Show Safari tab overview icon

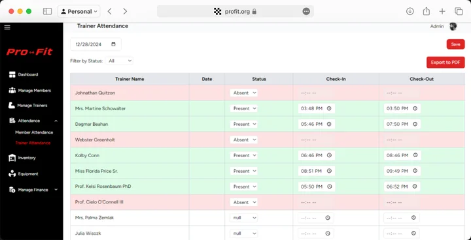tap(459, 11)
